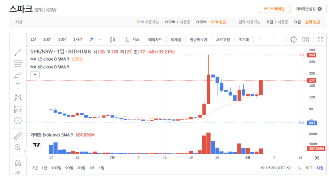Click the 오토트레이딩 button
The image size is (329, 176).
274,9
